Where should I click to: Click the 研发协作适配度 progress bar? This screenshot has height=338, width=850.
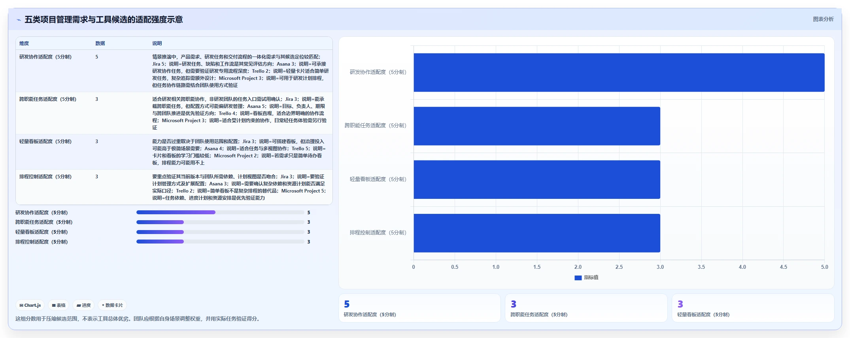[x=220, y=212]
